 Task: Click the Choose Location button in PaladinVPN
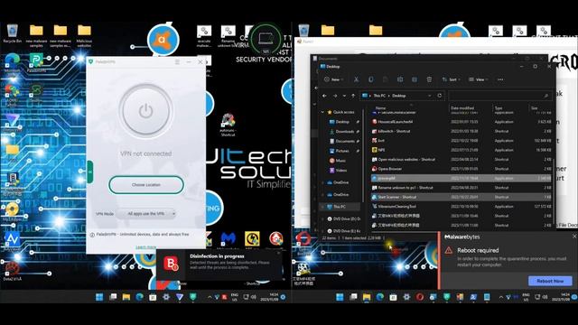146,184
